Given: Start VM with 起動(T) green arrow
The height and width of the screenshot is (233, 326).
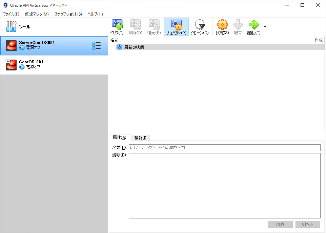Looking at the screenshot, I should coord(253,25).
